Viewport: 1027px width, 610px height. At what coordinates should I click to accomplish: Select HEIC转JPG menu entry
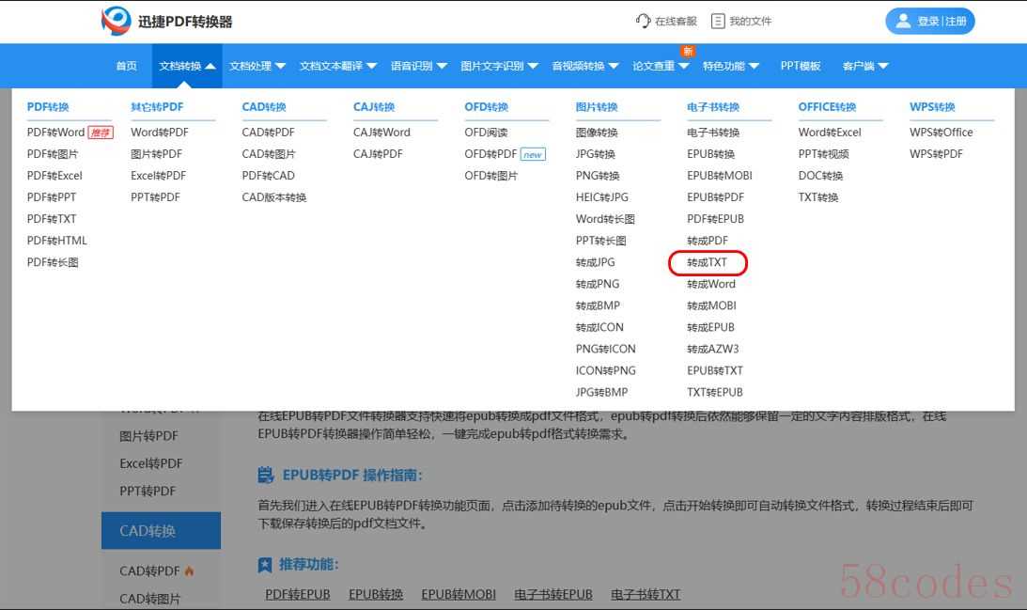(x=602, y=197)
